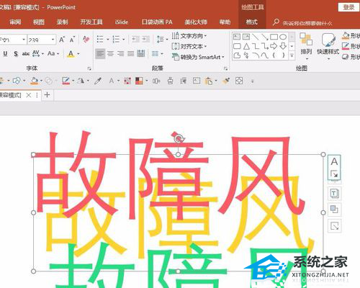Open 文字方向 text direction menu
The width and height of the screenshot is (360, 288).
(x=189, y=36)
